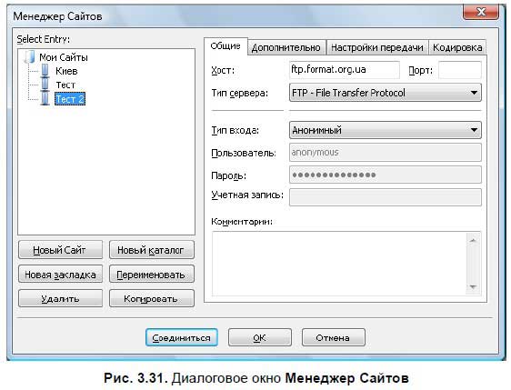511x390 pixels.
Task: Click the server icon beside Киев
Action: pos(45,71)
